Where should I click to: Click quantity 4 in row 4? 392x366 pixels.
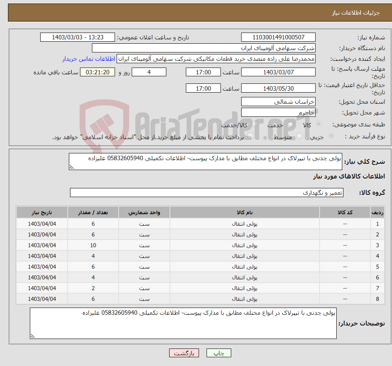[93, 256]
